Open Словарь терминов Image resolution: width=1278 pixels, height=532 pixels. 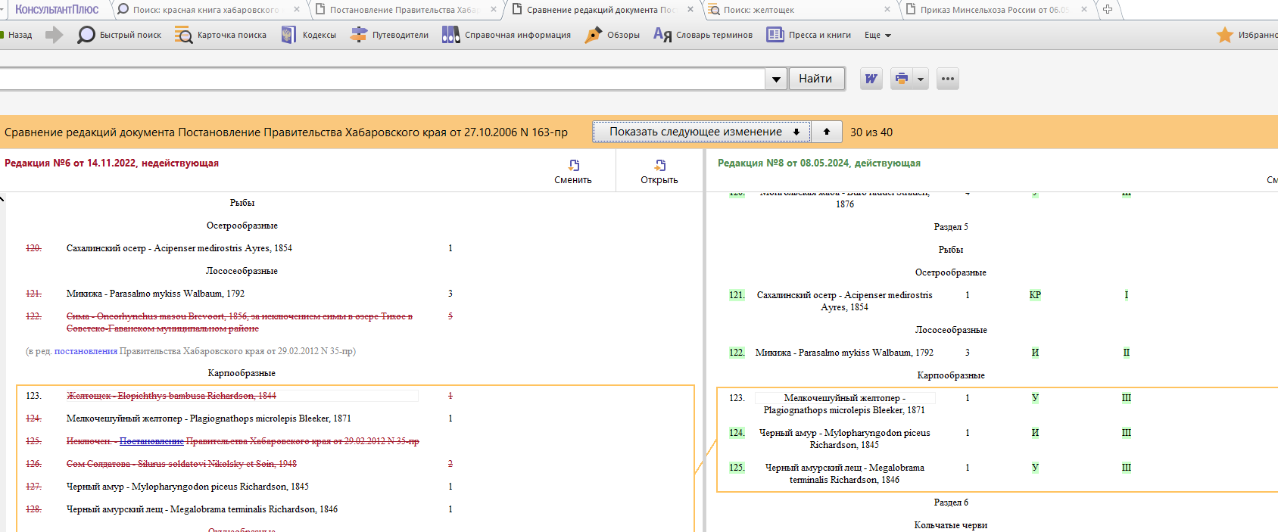click(703, 35)
